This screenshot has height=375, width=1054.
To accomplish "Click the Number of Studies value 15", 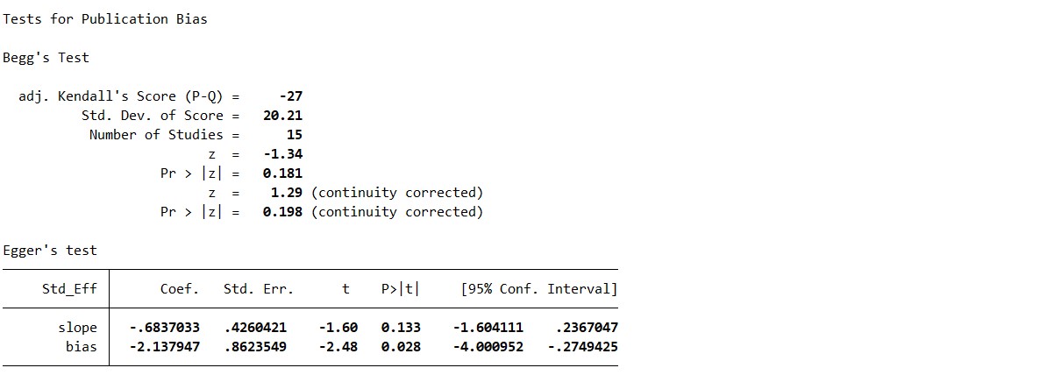I will pyautogui.click(x=295, y=135).
